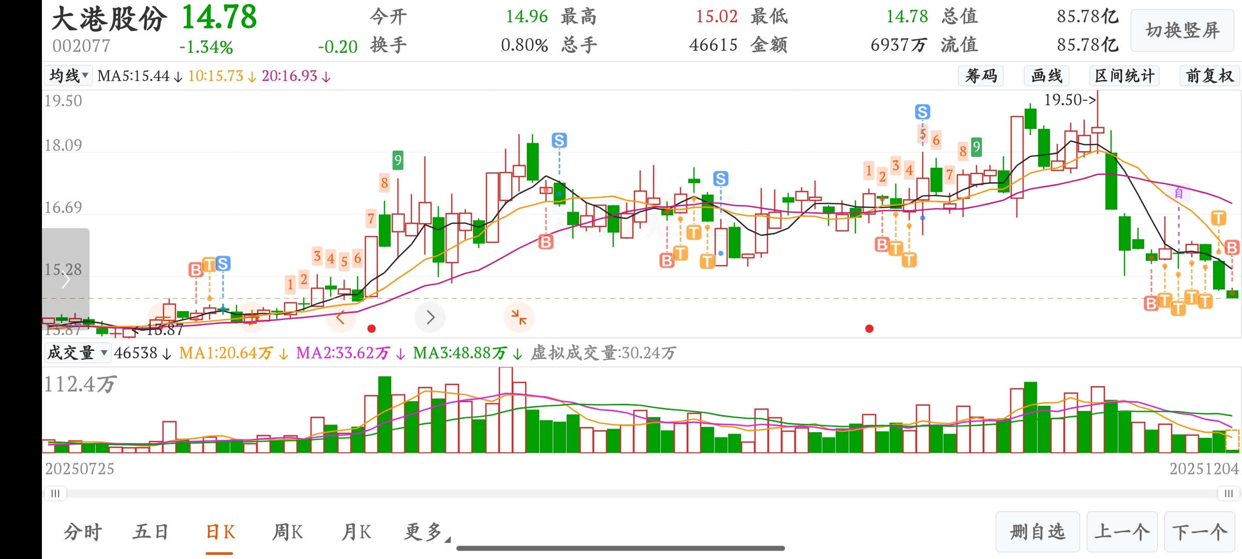The image size is (1242, 559).
Task: Toggle the 筹码 chip distribution view
Action: pyautogui.click(x=981, y=76)
